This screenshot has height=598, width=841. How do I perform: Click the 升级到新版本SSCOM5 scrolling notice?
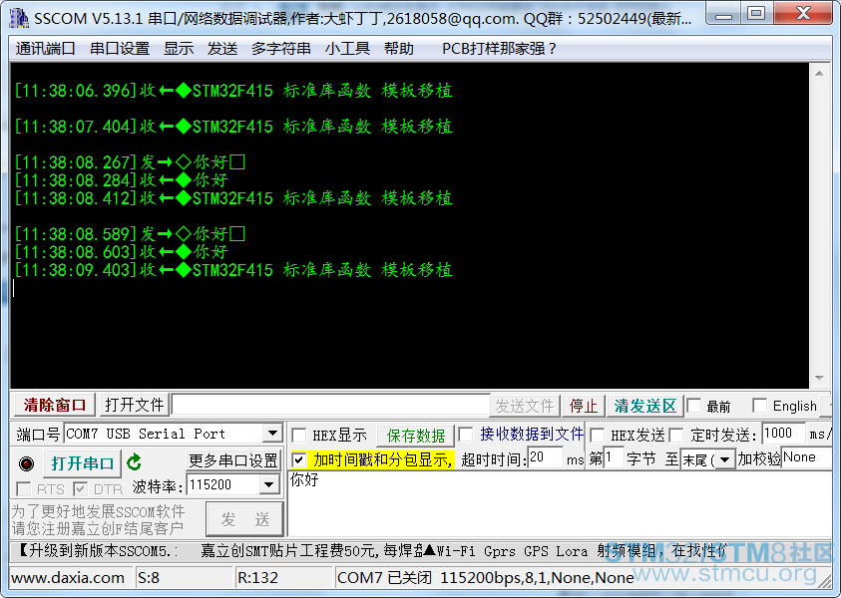point(98,551)
